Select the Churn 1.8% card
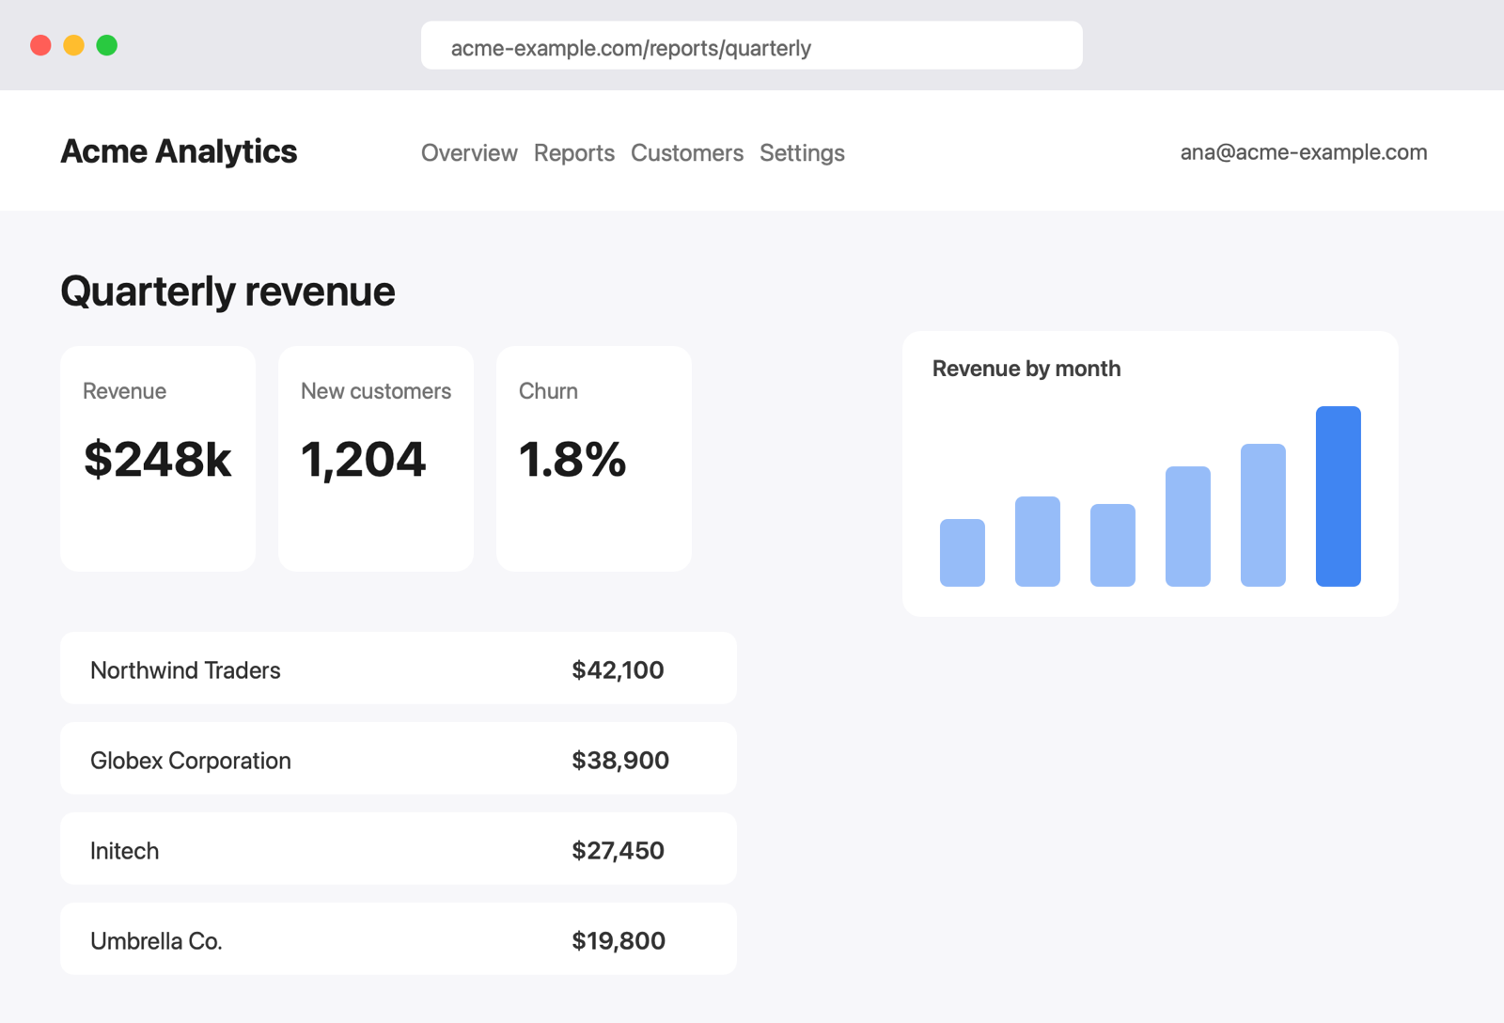 594,459
